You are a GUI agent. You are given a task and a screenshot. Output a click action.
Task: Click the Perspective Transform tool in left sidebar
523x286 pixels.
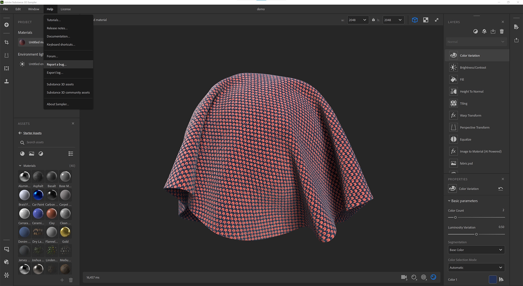click(x=7, y=55)
